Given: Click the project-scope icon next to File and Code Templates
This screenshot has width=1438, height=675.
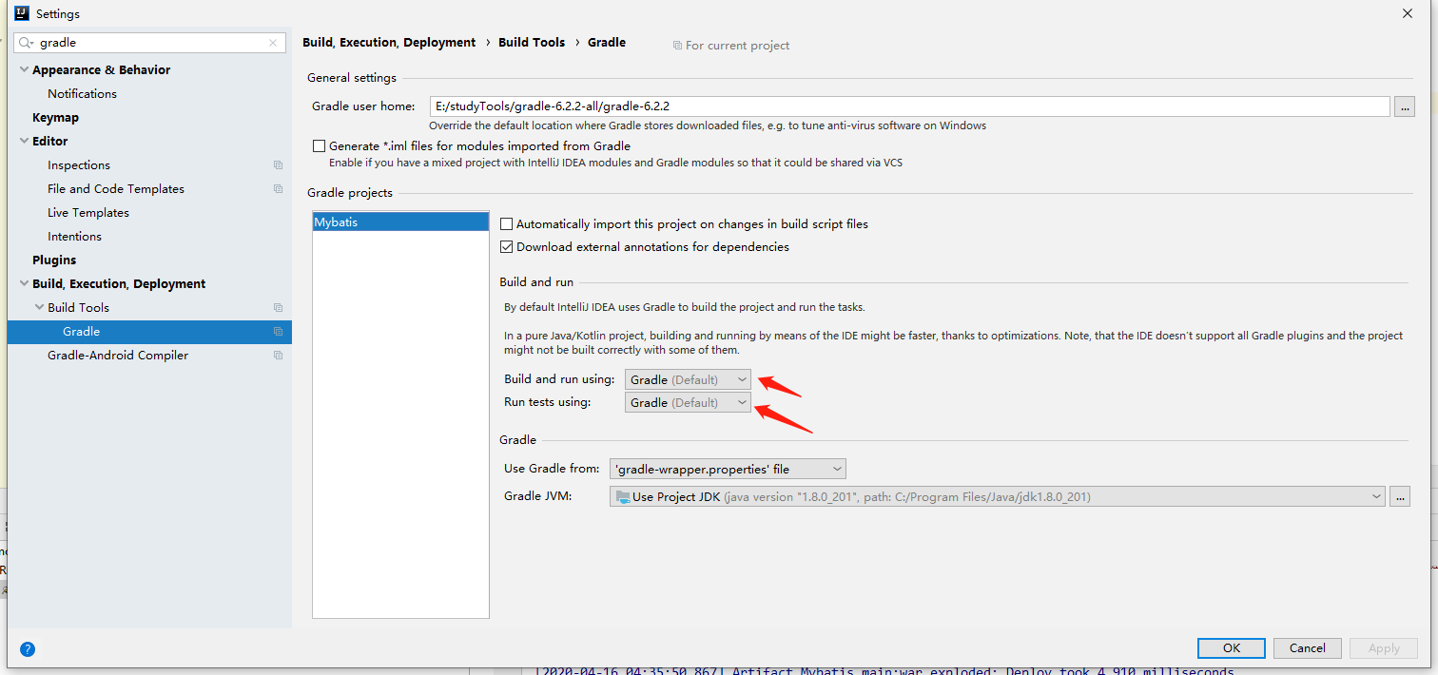Looking at the screenshot, I should click(x=278, y=189).
